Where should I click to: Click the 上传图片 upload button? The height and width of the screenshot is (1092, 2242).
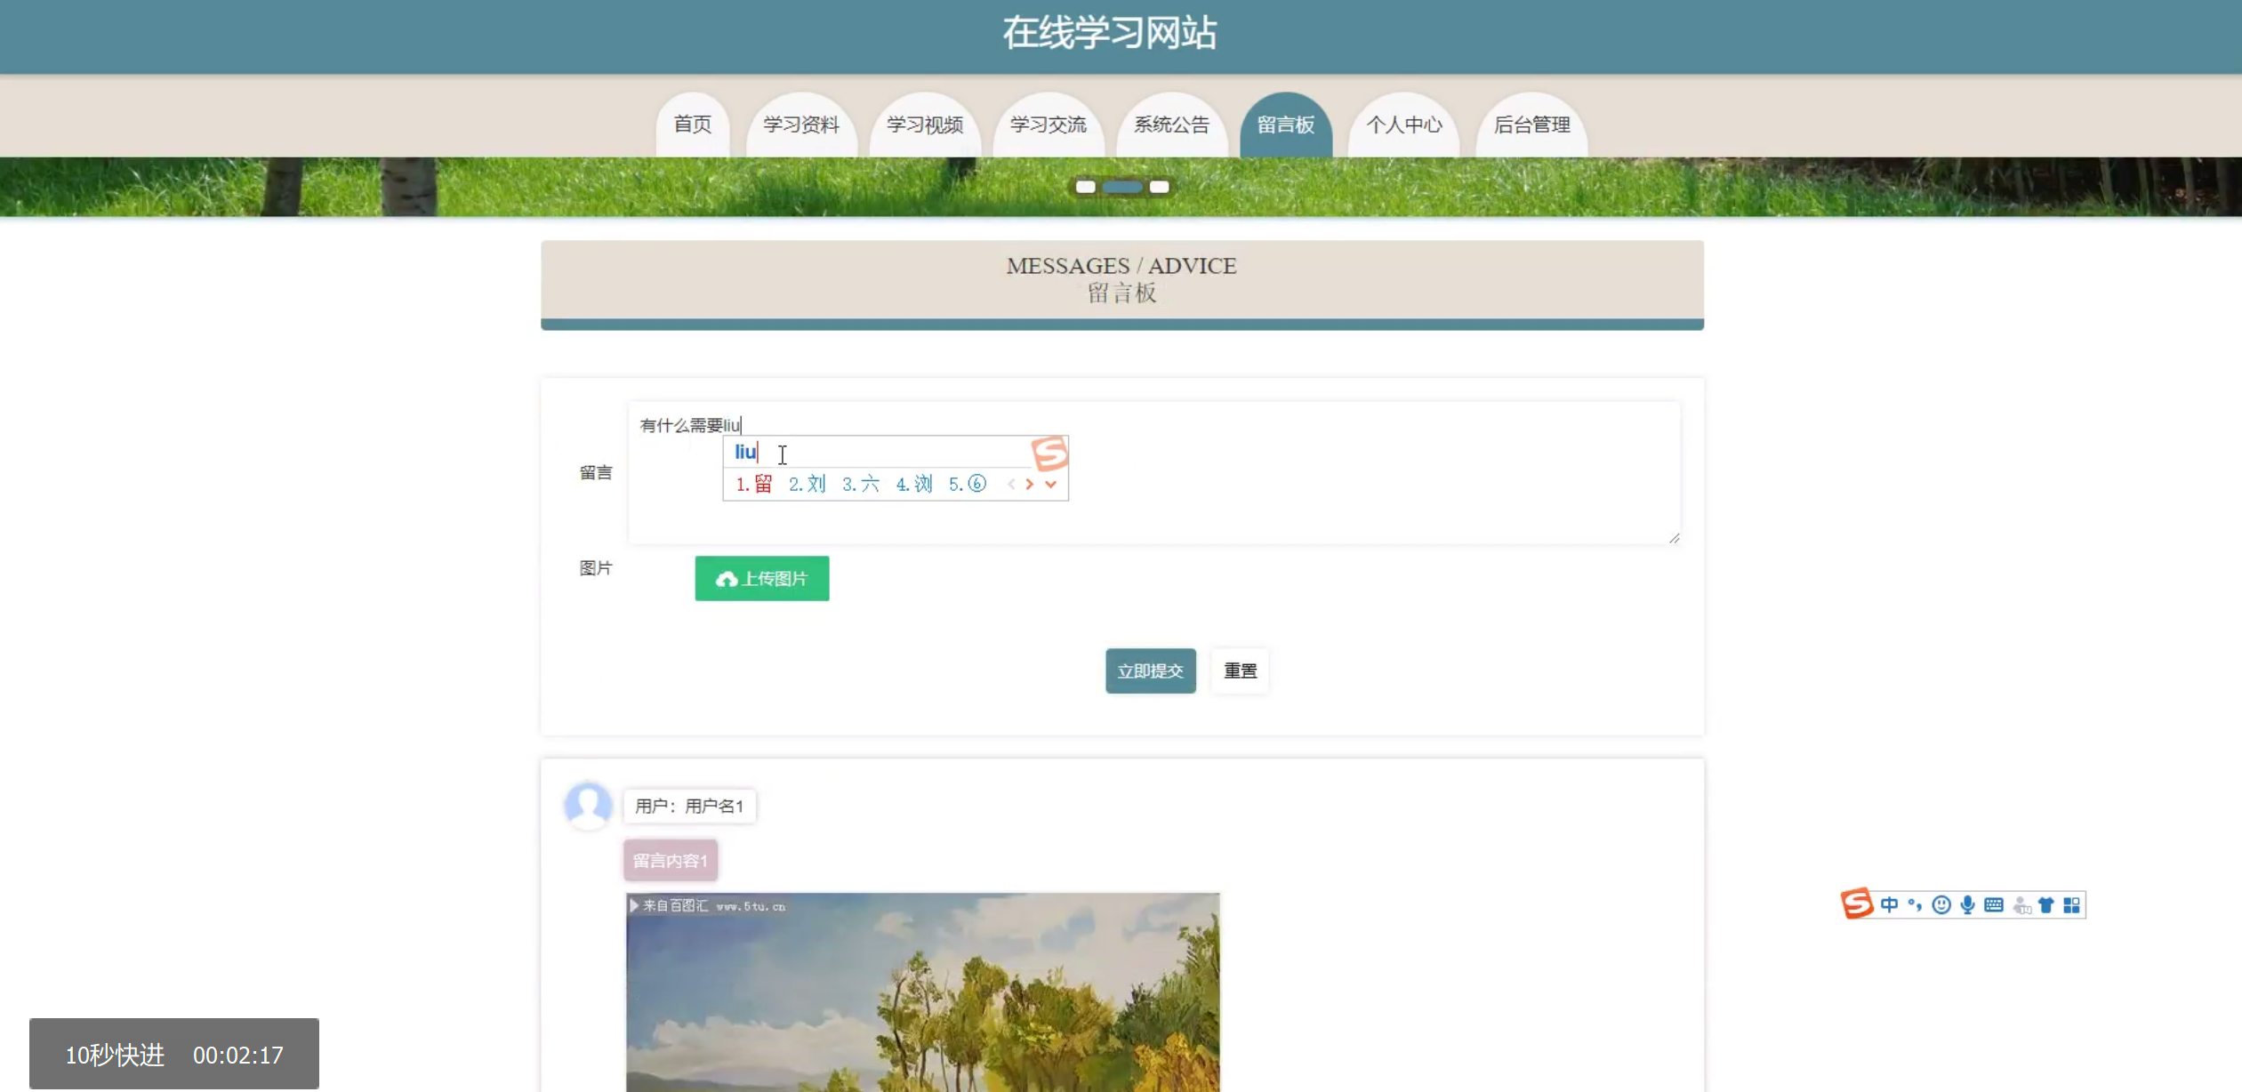pos(761,578)
